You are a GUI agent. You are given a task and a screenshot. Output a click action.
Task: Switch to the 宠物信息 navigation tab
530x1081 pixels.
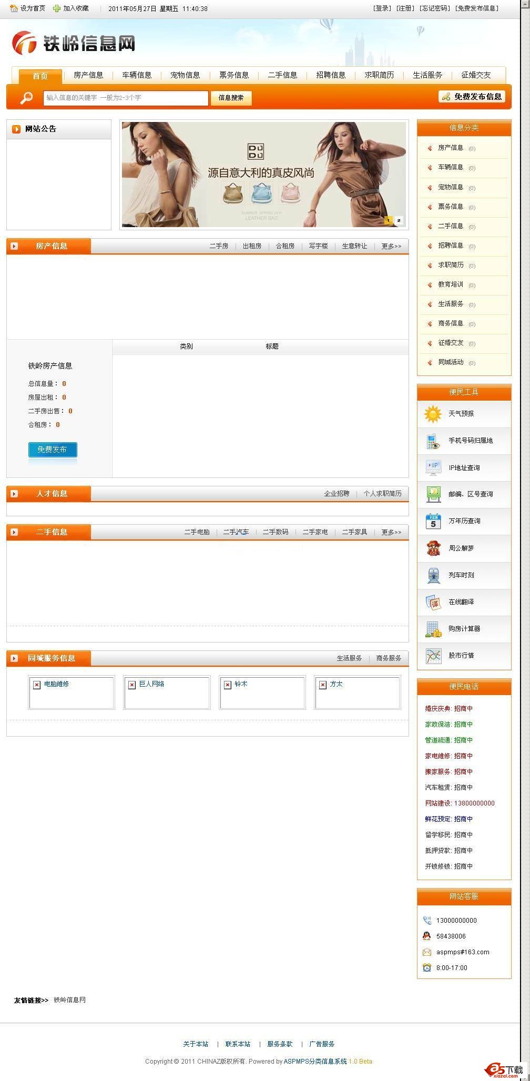click(x=185, y=75)
